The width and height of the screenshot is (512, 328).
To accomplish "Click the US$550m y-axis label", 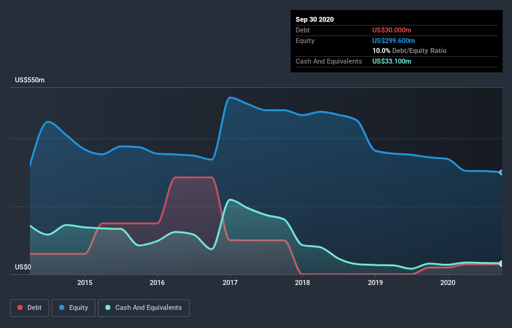I will pyautogui.click(x=30, y=80).
